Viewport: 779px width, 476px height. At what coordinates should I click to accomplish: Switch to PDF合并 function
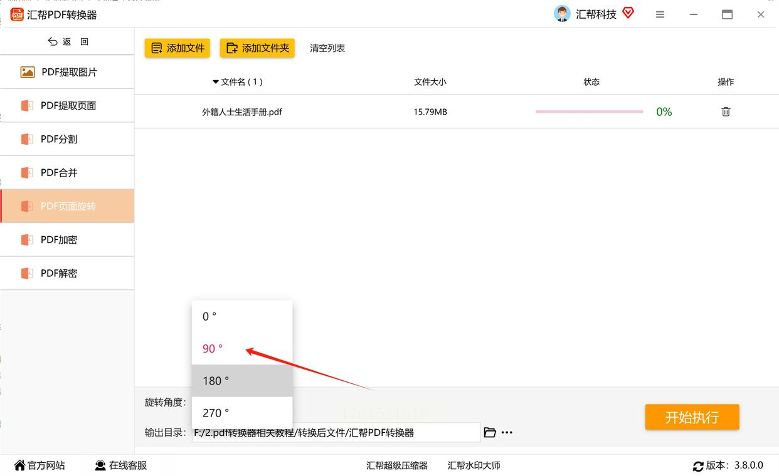(x=67, y=172)
